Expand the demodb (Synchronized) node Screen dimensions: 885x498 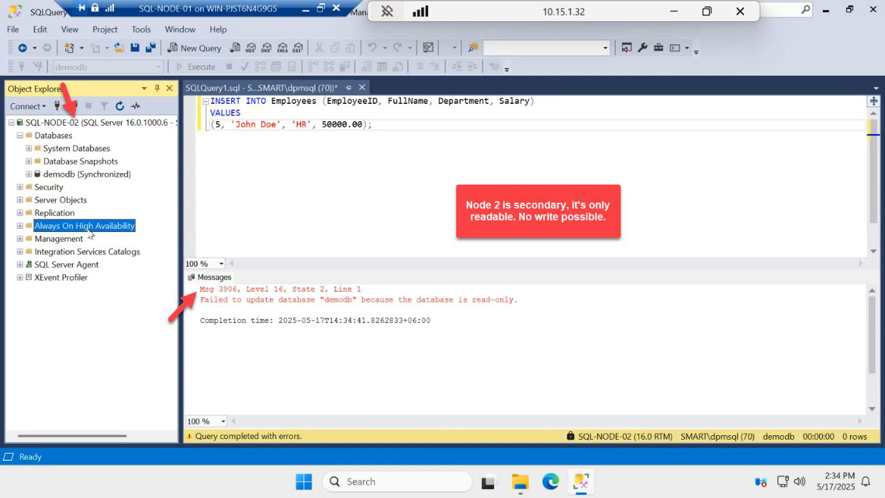pos(29,174)
